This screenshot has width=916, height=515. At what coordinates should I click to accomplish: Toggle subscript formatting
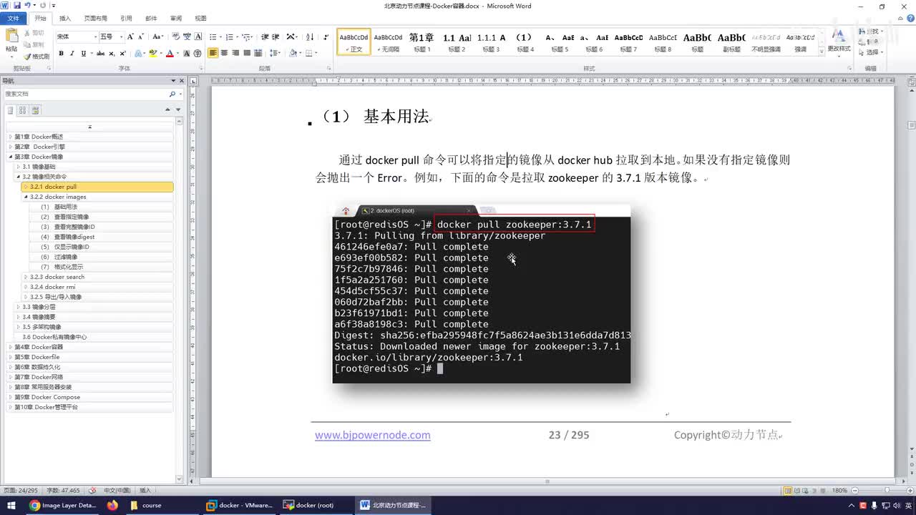click(x=112, y=54)
